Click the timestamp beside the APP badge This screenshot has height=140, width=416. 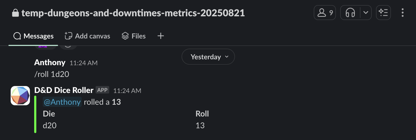click(x=127, y=91)
